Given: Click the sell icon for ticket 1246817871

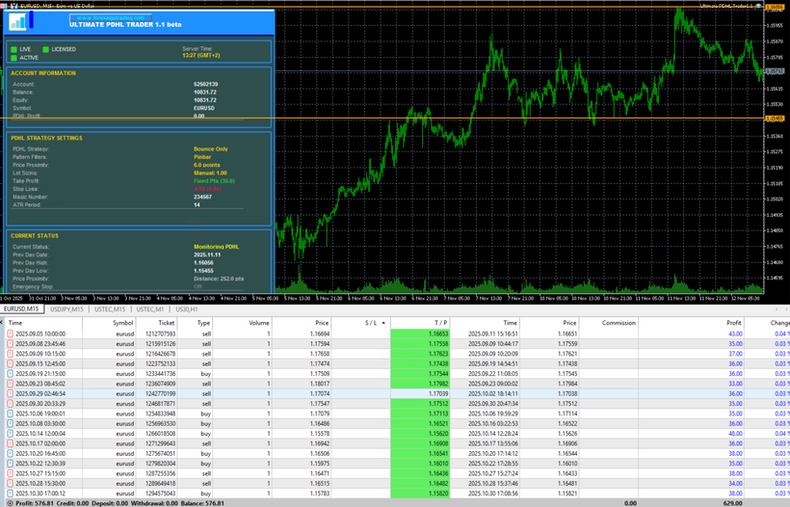Looking at the screenshot, I should pos(10,404).
